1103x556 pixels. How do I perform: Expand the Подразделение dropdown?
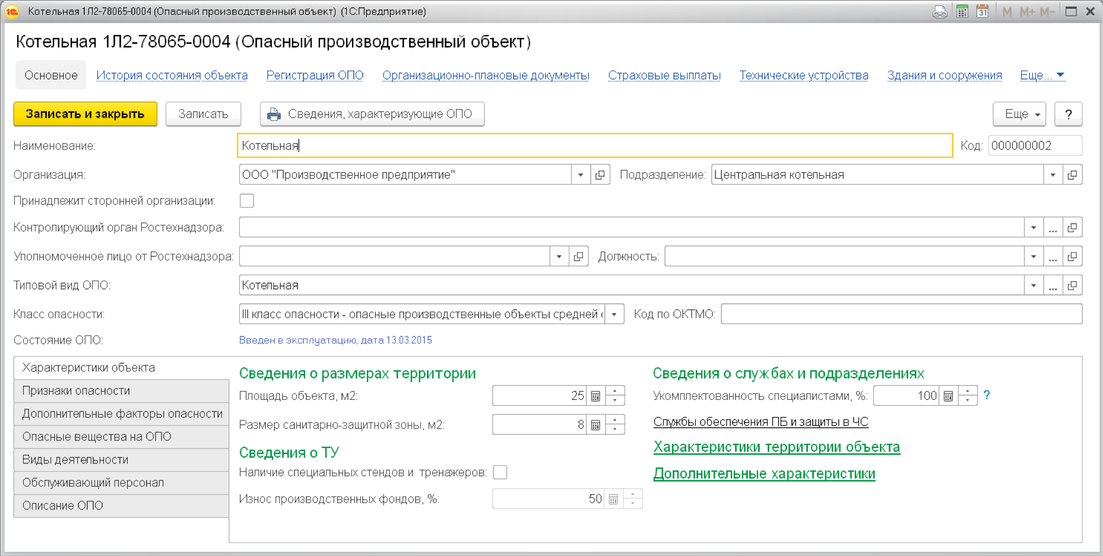1053,175
